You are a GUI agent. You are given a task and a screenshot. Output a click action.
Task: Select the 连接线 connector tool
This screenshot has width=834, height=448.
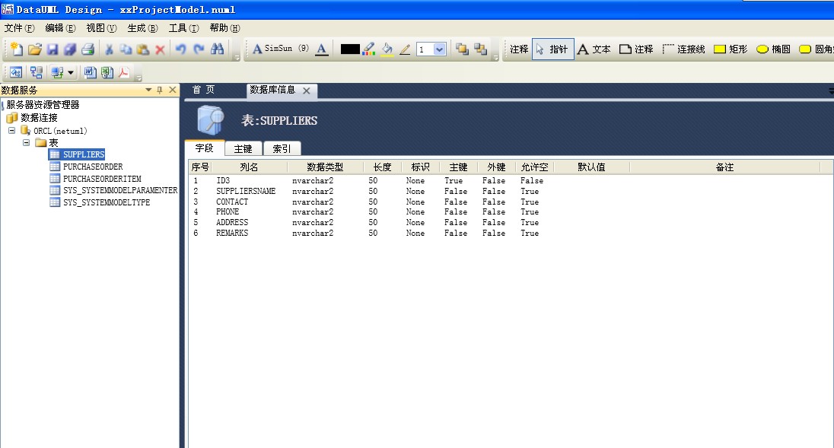tap(684, 49)
